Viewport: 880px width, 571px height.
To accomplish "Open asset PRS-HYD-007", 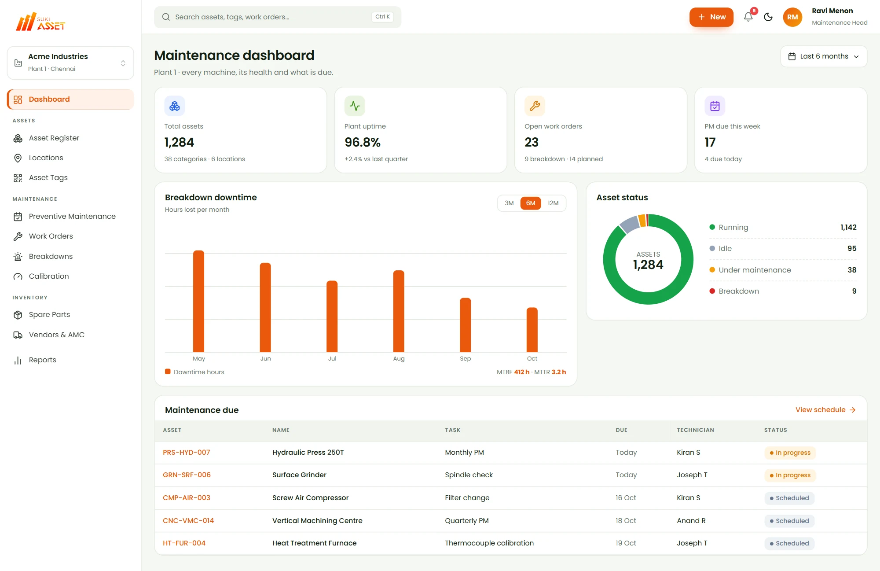I will tap(187, 453).
